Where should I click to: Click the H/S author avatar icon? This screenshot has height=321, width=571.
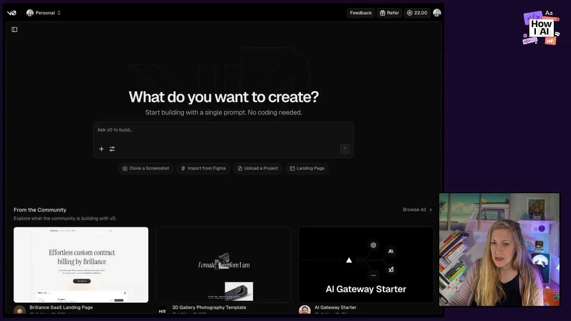162,310
